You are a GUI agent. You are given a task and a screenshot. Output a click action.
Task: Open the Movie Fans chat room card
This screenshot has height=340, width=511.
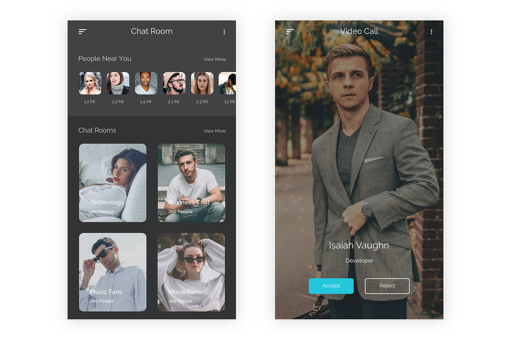(x=191, y=272)
